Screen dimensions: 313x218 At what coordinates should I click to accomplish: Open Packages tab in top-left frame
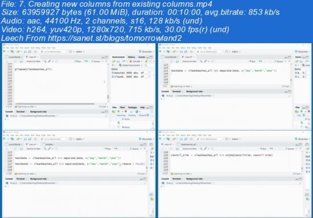point(133,107)
